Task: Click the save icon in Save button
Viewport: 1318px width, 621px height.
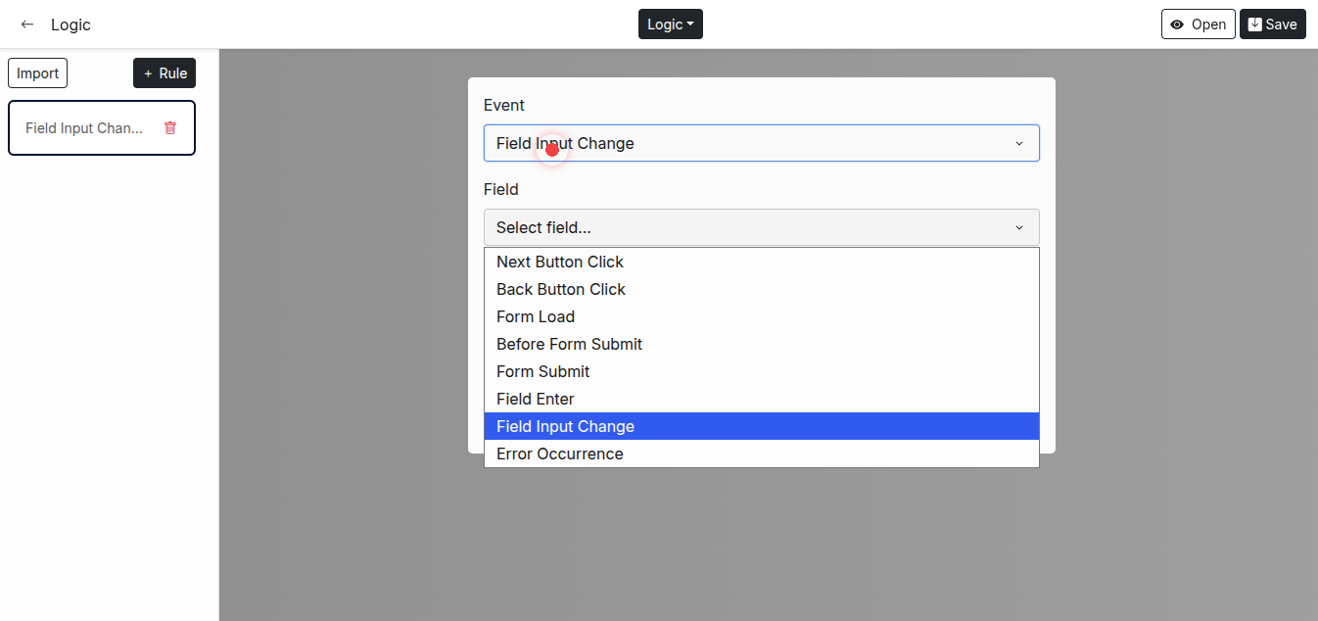Action: [1254, 24]
